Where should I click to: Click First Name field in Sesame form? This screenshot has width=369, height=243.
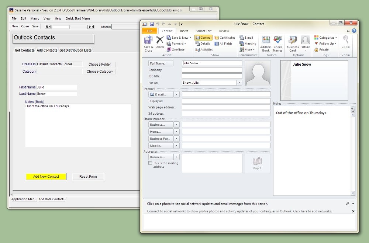click(x=57, y=87)
